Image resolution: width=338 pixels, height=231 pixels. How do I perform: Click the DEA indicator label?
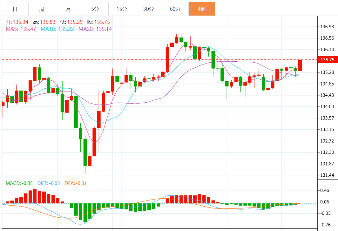[75, 183]
